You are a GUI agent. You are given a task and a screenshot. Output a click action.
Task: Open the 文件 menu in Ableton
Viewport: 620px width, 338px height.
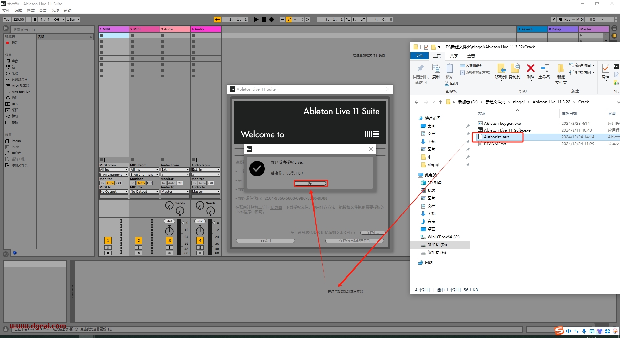[x=6, y=10]
